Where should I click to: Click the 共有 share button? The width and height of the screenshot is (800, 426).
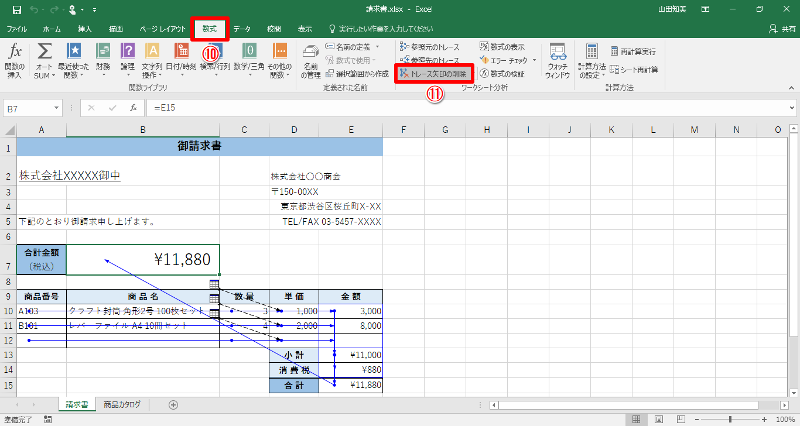[781, 29]
